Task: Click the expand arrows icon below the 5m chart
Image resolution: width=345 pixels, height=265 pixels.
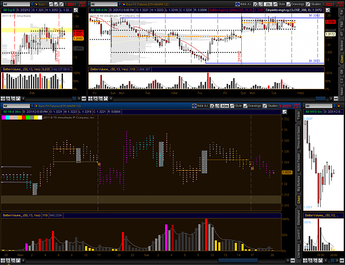Action: coord(342,261)
